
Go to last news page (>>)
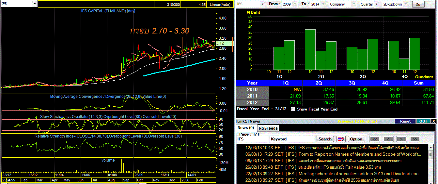415,139
